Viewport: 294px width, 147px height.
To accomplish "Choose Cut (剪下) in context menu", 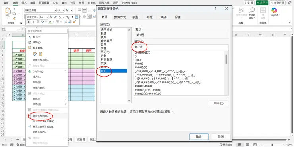I will coord(46,37).
